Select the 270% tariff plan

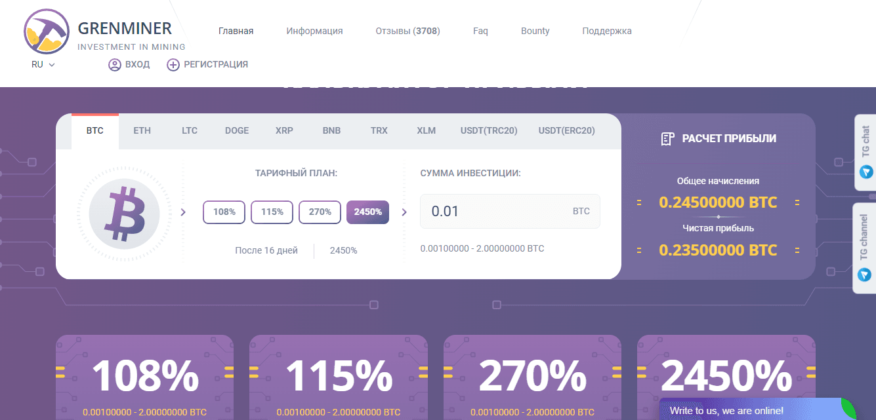coord(320,212)
